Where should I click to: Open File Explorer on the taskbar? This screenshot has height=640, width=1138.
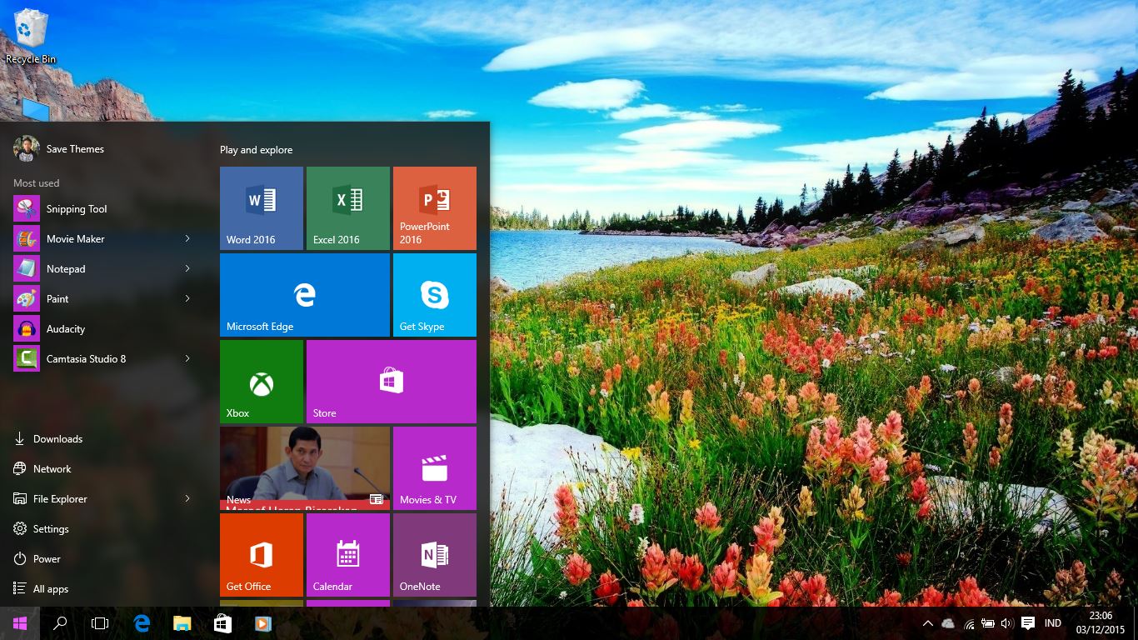182,623
